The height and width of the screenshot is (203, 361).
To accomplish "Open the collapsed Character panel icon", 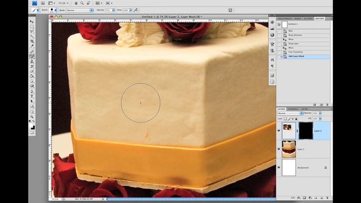I will [x=272, y=60].
